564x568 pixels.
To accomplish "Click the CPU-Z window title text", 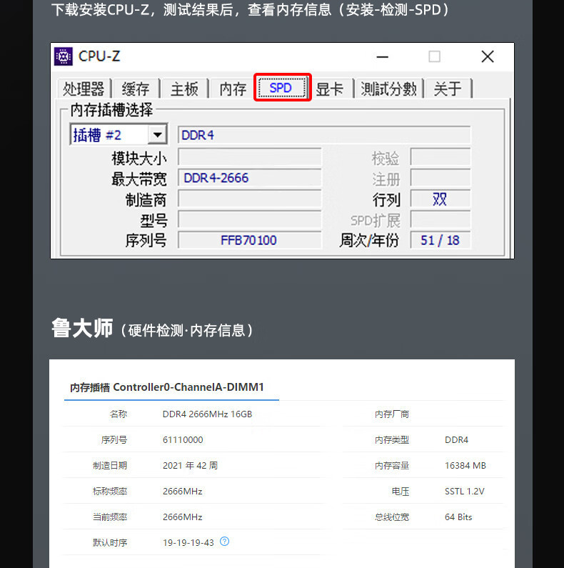I will coord(99,56).
